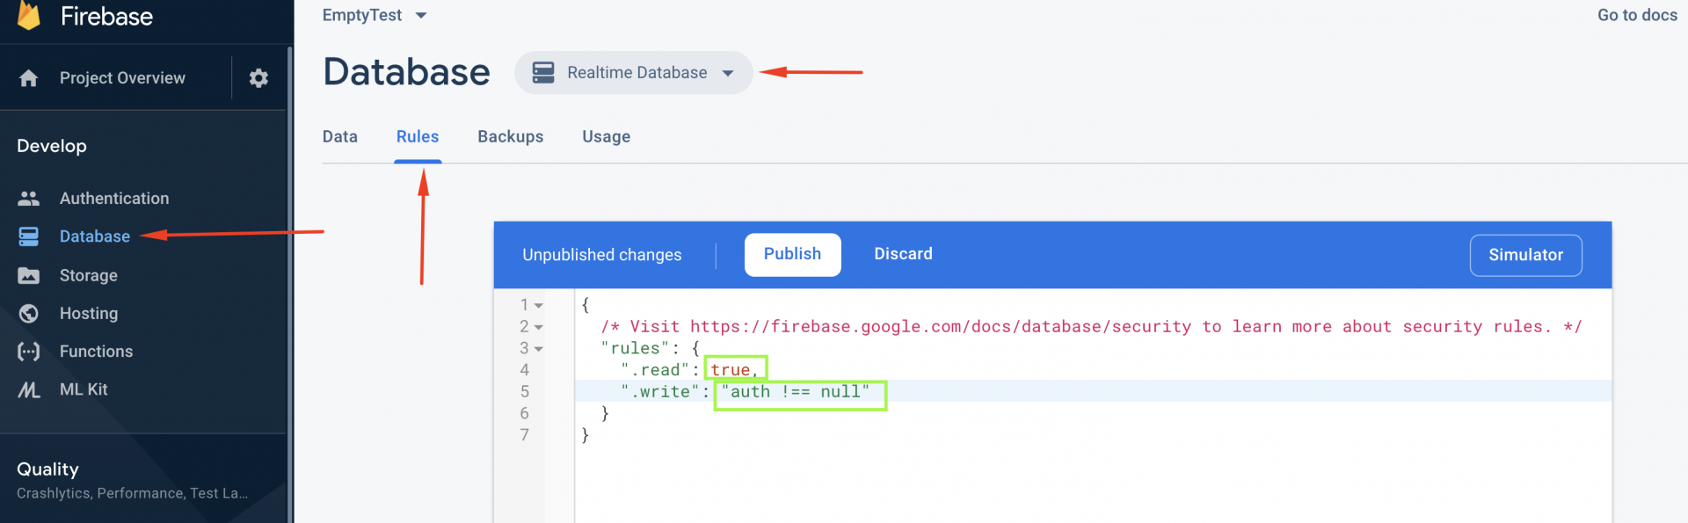1688x523 pixels.
Task: Click the ML Kit icon
Action: (x=29, y=389)
